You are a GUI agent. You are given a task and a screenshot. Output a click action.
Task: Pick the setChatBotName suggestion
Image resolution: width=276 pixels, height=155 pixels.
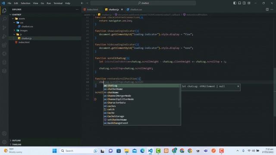[142, 120]
